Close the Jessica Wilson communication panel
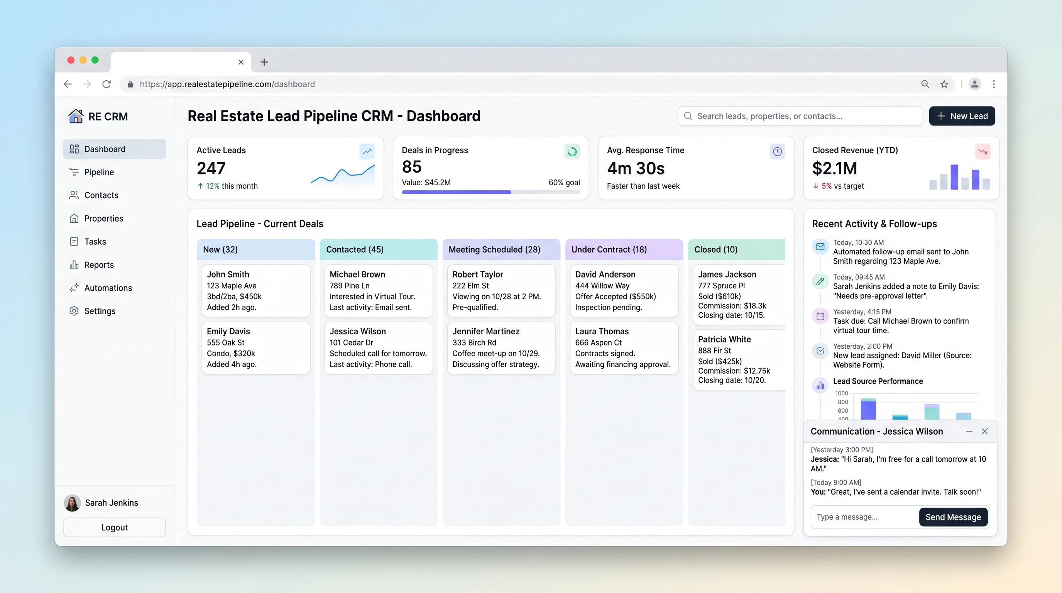 pyautogui.click(x=984, y=431)
